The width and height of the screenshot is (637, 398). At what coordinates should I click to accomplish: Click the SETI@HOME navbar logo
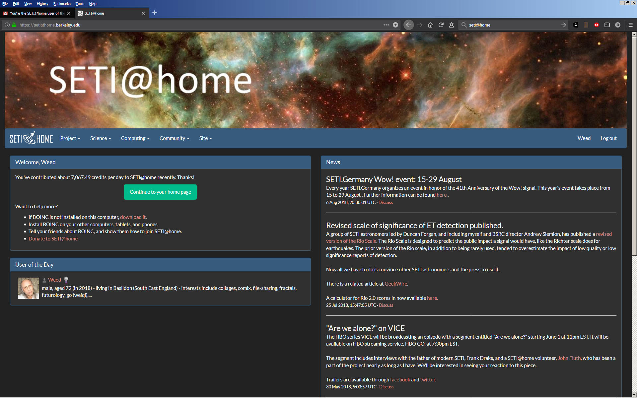pyautogui.click(x=31, y=138)
